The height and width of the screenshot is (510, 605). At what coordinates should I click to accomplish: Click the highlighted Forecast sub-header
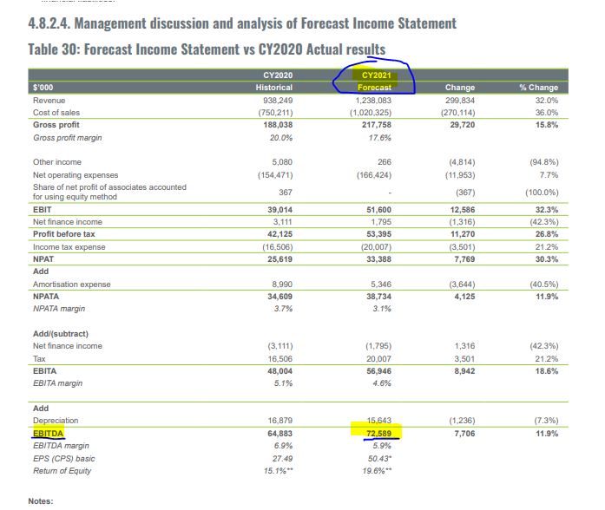[x=374, y=88]
